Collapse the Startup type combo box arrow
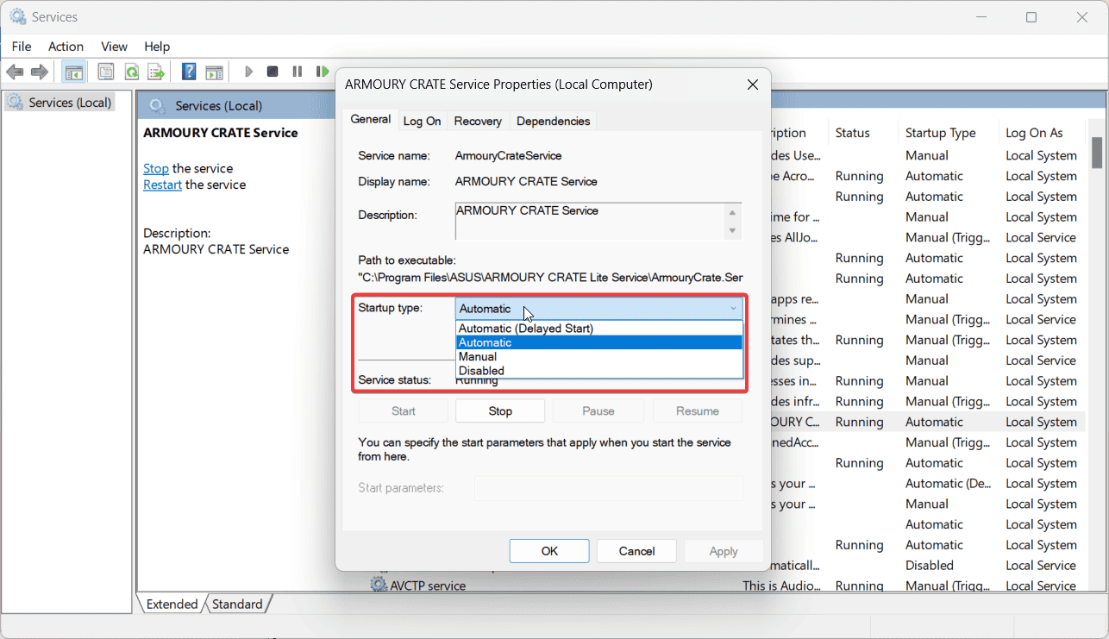Viewport: 1109px width, 639px height. pyautogui.click(x=733, y=309)
